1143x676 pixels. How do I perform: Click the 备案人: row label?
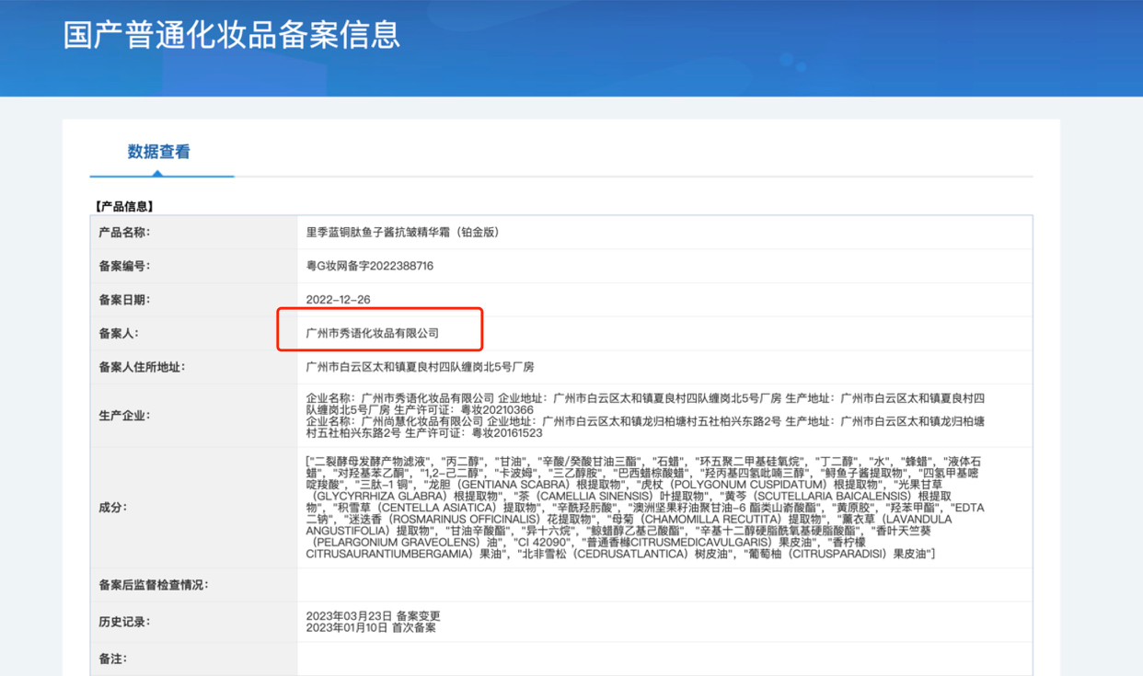coord(119,333)
